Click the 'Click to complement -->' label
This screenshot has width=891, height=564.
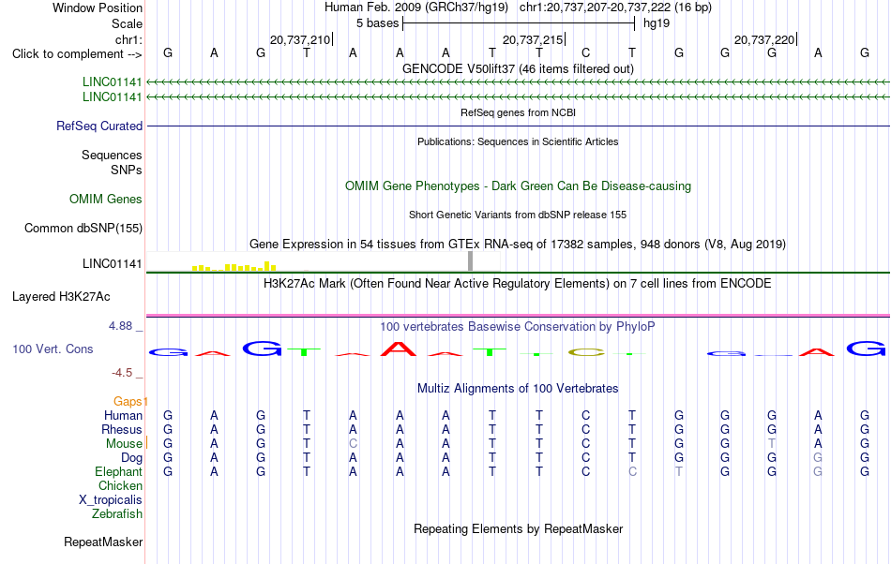(x=77, y=54)
